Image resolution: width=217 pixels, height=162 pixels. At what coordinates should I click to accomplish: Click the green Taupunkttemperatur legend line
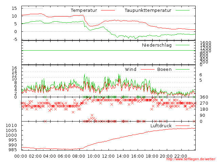[x=182, y=10]
